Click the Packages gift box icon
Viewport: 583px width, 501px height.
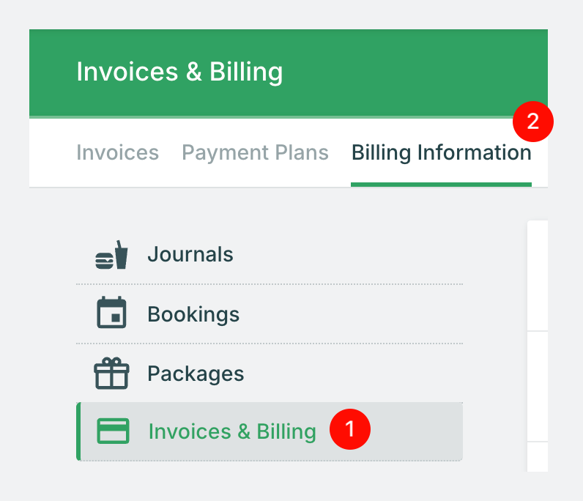point(111,374)
